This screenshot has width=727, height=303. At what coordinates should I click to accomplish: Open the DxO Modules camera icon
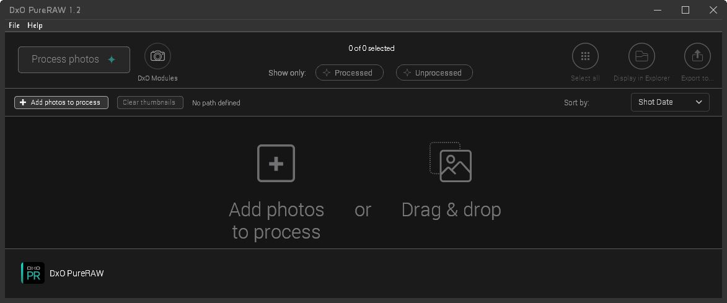[x=157, y=56]
